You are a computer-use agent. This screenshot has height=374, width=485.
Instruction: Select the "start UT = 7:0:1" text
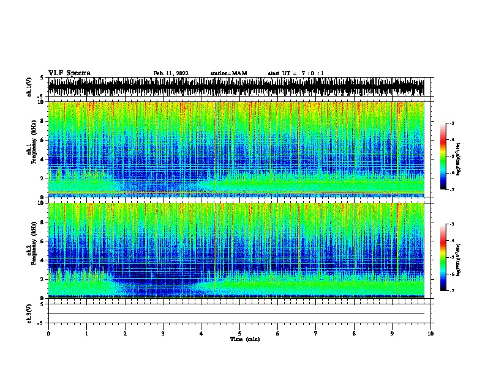coord(296,73)
